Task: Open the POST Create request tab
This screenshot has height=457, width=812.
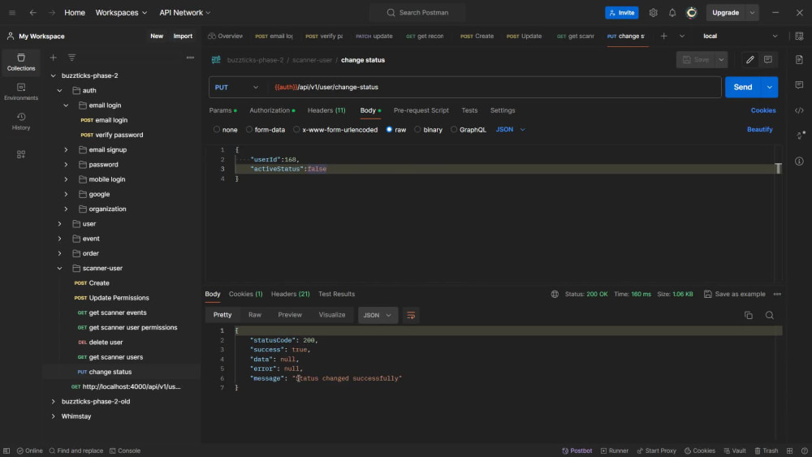Action: coord(477,37)
